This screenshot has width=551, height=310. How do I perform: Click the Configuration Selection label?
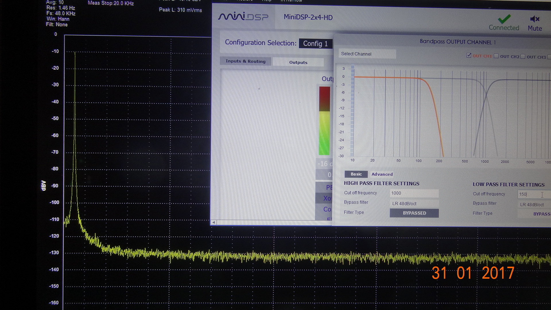(x=261, y=43)
